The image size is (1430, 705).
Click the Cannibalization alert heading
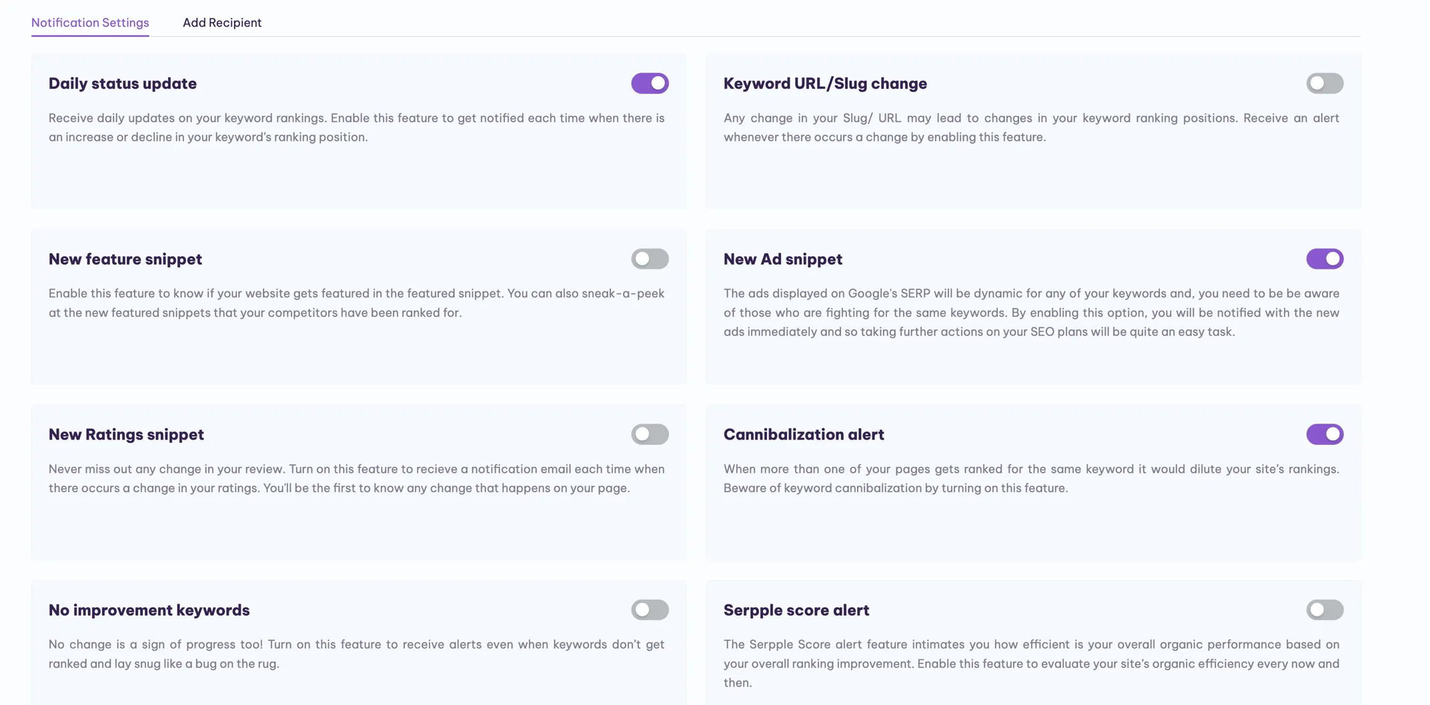804,434
